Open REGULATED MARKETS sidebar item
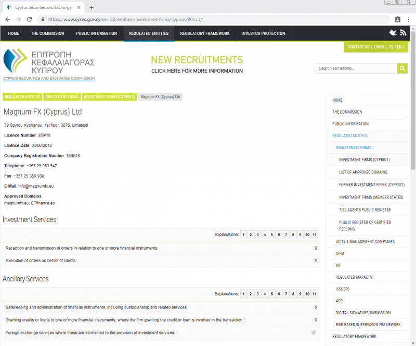This screenshot has width=416, height=346. pyautogui.click(x=367, y=277)
